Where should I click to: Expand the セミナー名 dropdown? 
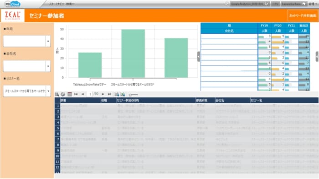[48, 91]
